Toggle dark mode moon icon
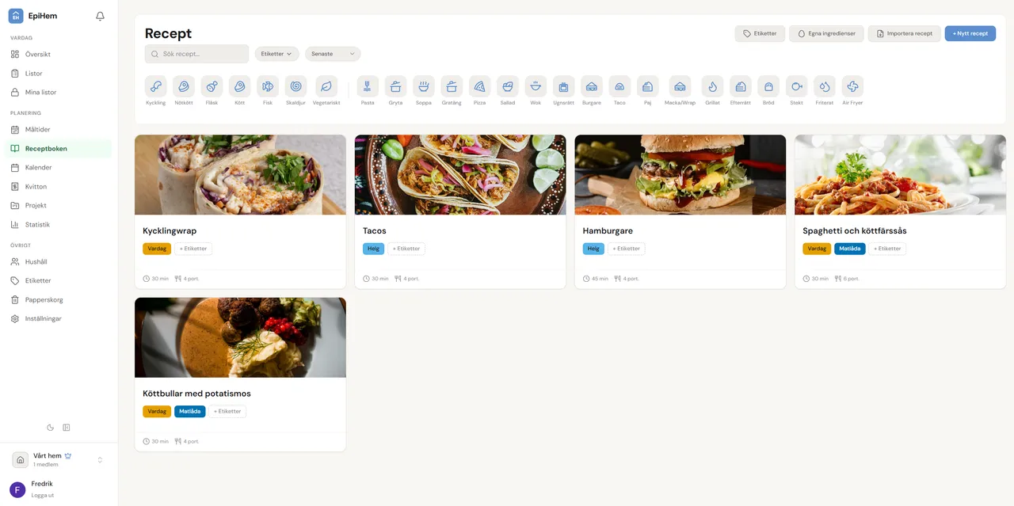Viewport: 1014px width, 506px height. pyautogui.click(x=51, y=428)
